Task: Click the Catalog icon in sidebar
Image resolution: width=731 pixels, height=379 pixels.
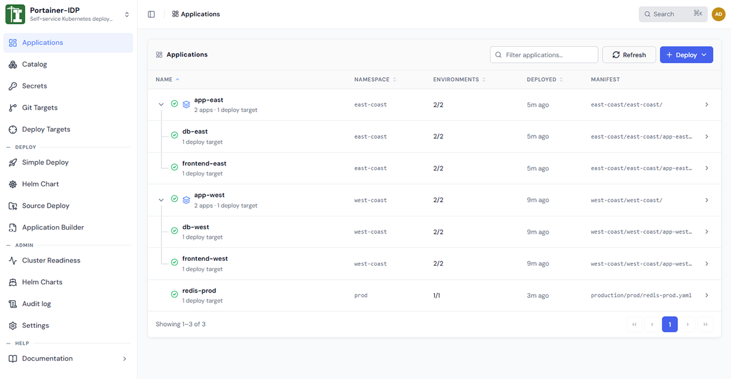Action: [x=13, y=65]
